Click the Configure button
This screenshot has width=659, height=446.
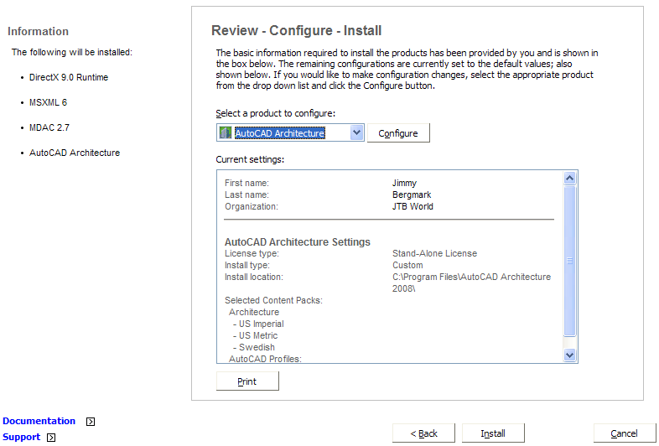(398, 132)
